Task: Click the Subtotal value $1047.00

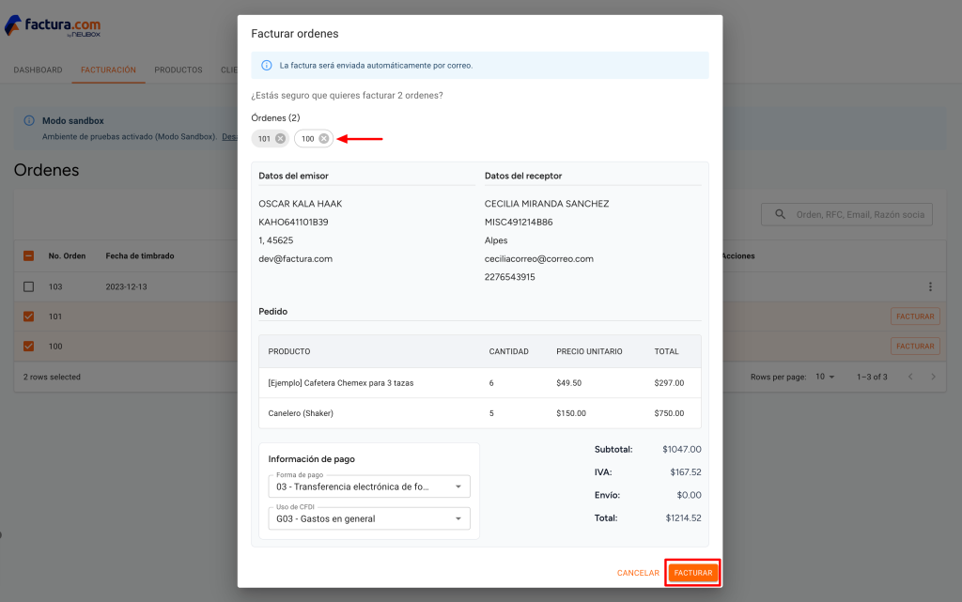Action: (682, 449)
